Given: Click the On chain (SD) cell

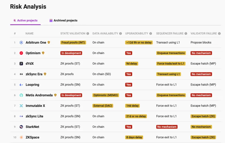Looking at the screenshot, I should 102,74.
